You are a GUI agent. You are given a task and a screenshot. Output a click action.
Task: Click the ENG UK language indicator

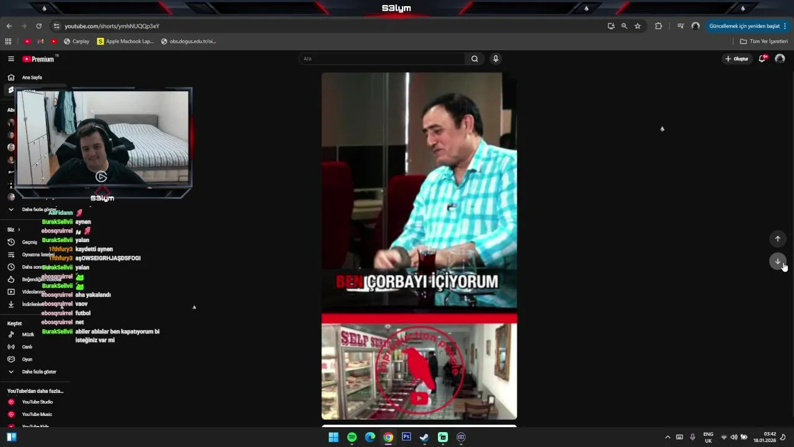click(708, 437)
